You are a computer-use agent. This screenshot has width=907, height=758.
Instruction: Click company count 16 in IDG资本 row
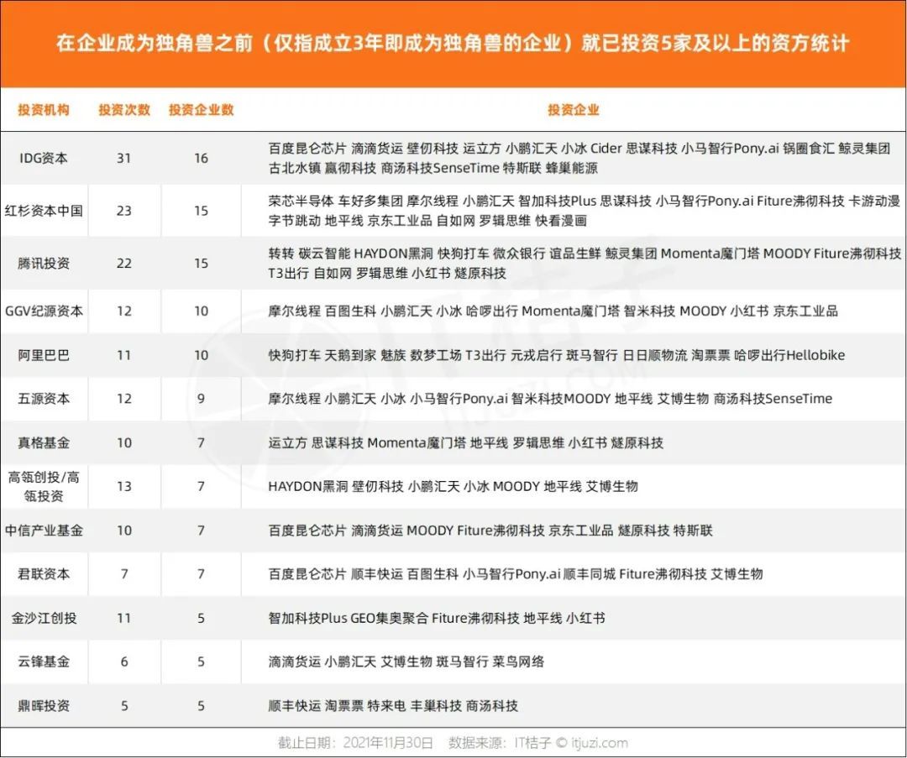(x=201, y=158)
